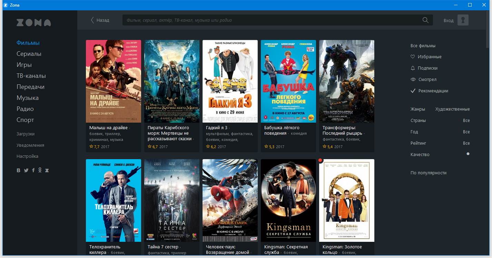Click the VK social icon in sidebar
This screenshot has width=492, height=258.
click(x=19, y=170)
